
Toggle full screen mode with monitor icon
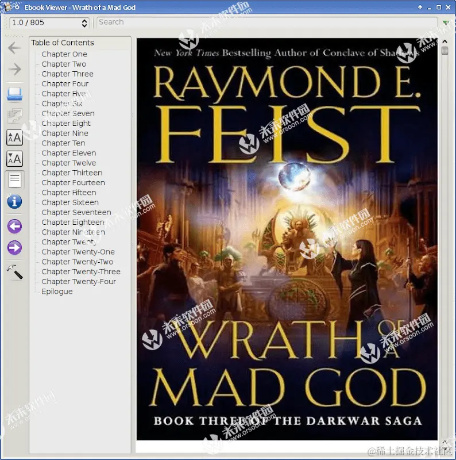coord(15,94)
